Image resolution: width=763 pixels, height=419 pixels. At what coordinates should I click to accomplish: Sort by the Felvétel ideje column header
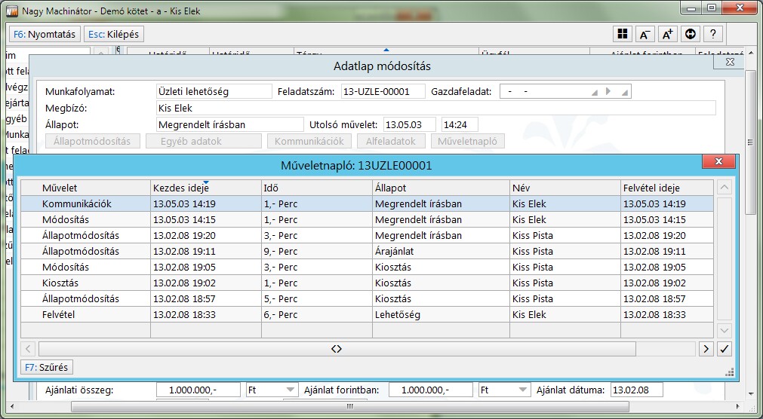tap(666, 188)
